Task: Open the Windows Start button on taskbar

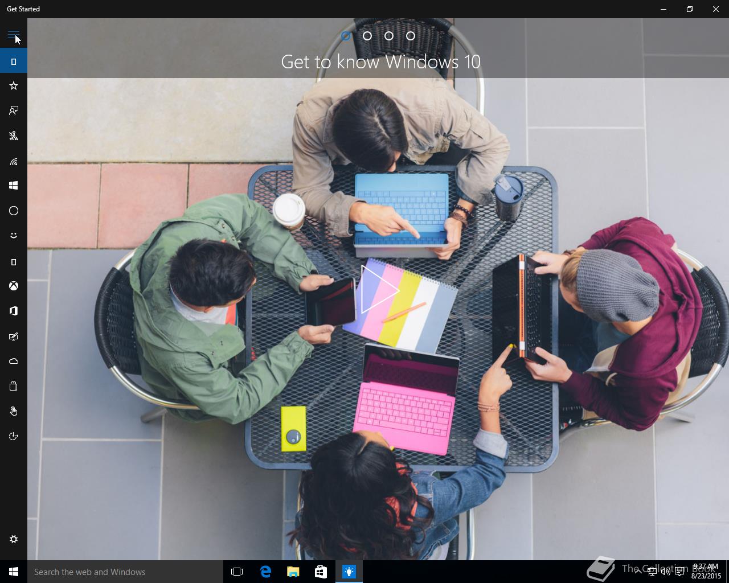Action: [x=14, y=572]
